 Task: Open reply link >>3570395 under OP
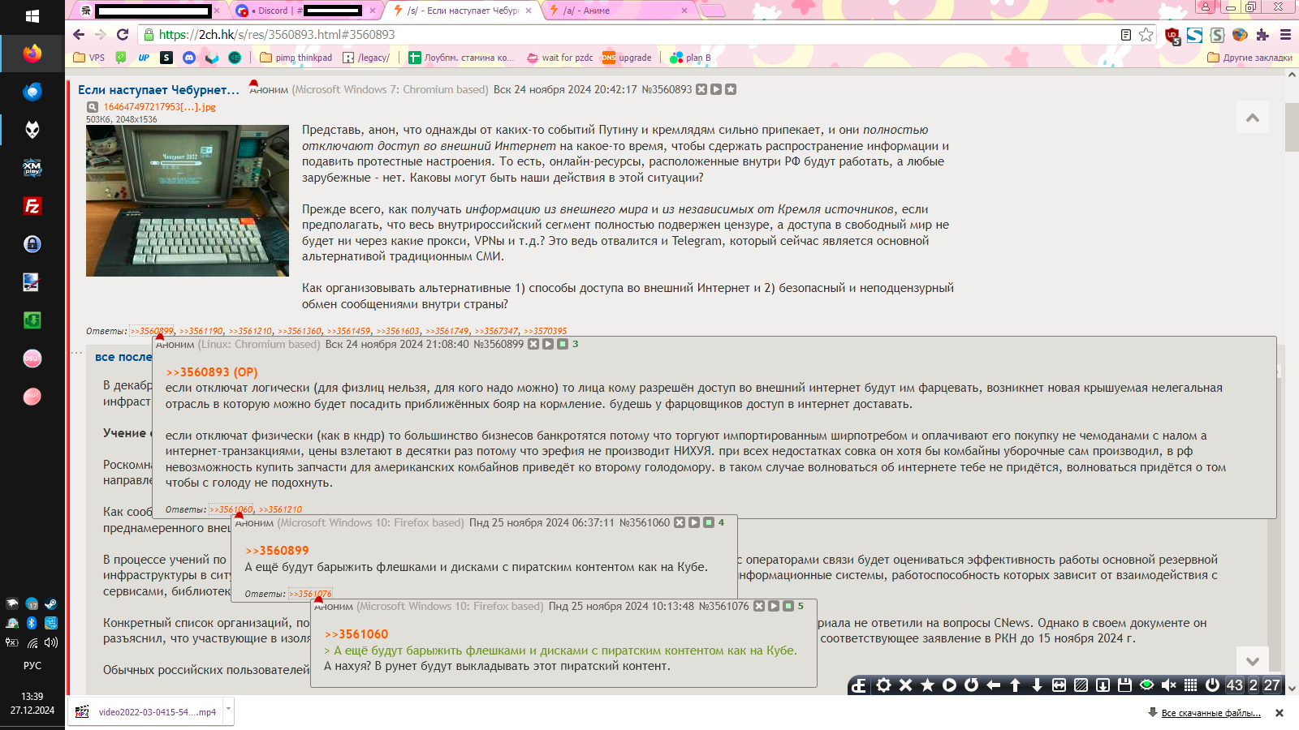tap(545, 331)
